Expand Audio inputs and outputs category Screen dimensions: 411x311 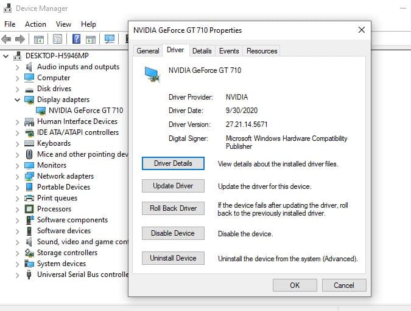pyautogui.click(x=17, y=67)
